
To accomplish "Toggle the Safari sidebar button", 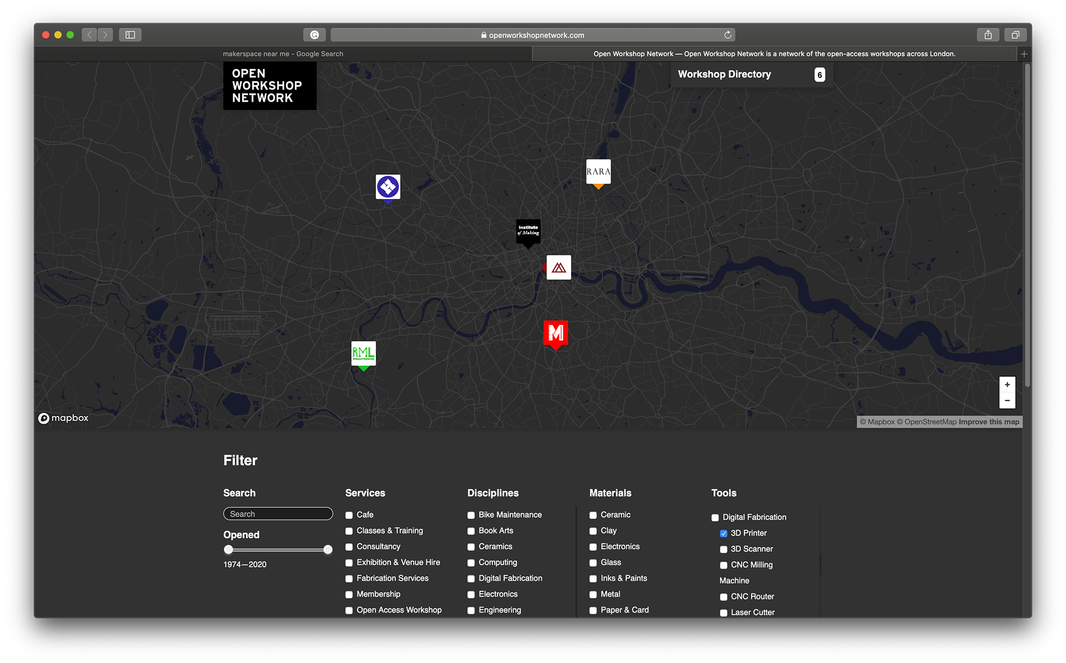I will [x=130, y=35].
